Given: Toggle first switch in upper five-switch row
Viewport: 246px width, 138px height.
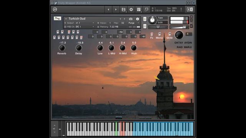Looking at the screenshot, I should (x=58, y=32).
